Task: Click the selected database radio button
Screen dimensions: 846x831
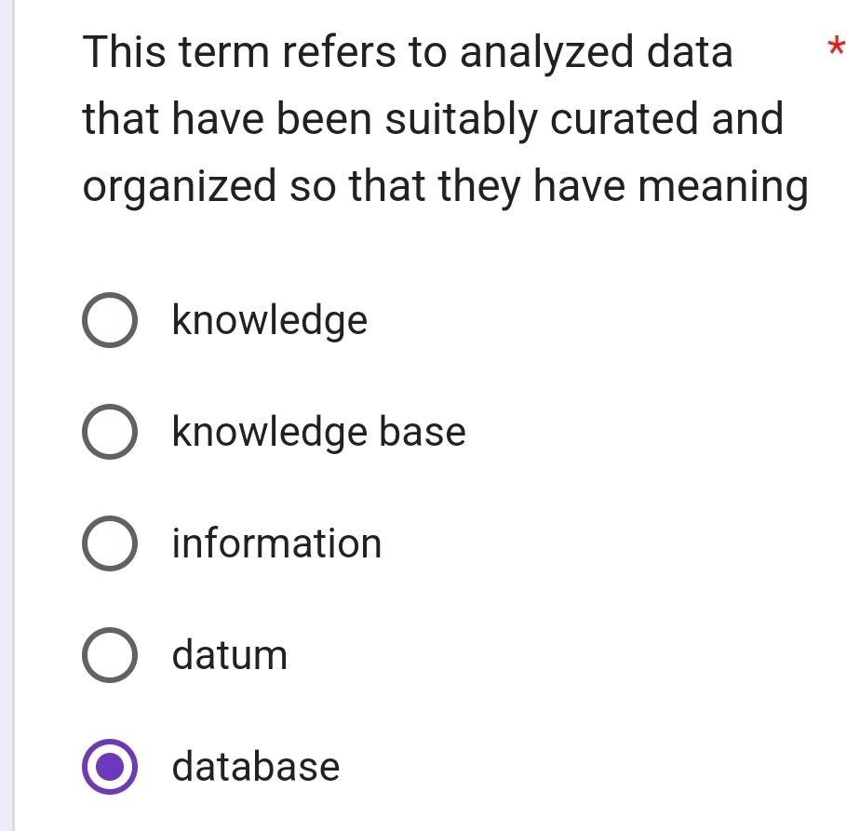Action: (109, 767)
